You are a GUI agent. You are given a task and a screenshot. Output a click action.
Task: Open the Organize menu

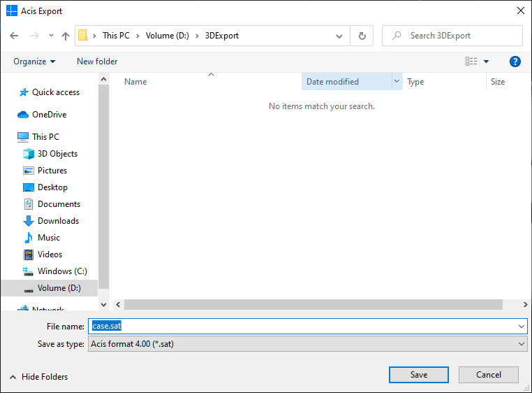tap(34, 62)
